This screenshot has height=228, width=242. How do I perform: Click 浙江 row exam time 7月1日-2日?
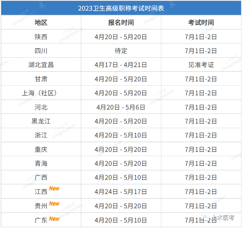coord(201,135)
